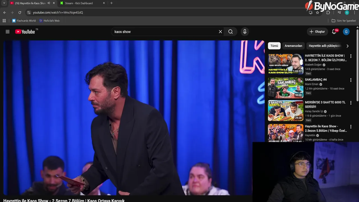Click Ataberk Doğan video thumbnail
This screenshot has width=359, height=202.
pos(286,64)
